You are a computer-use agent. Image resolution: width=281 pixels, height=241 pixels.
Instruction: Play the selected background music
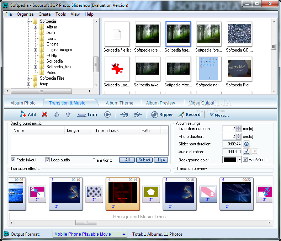[x=107, y=114]
